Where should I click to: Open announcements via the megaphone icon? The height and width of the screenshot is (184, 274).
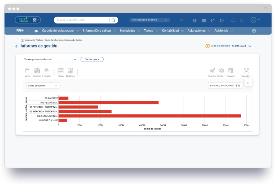coord(242,20)
